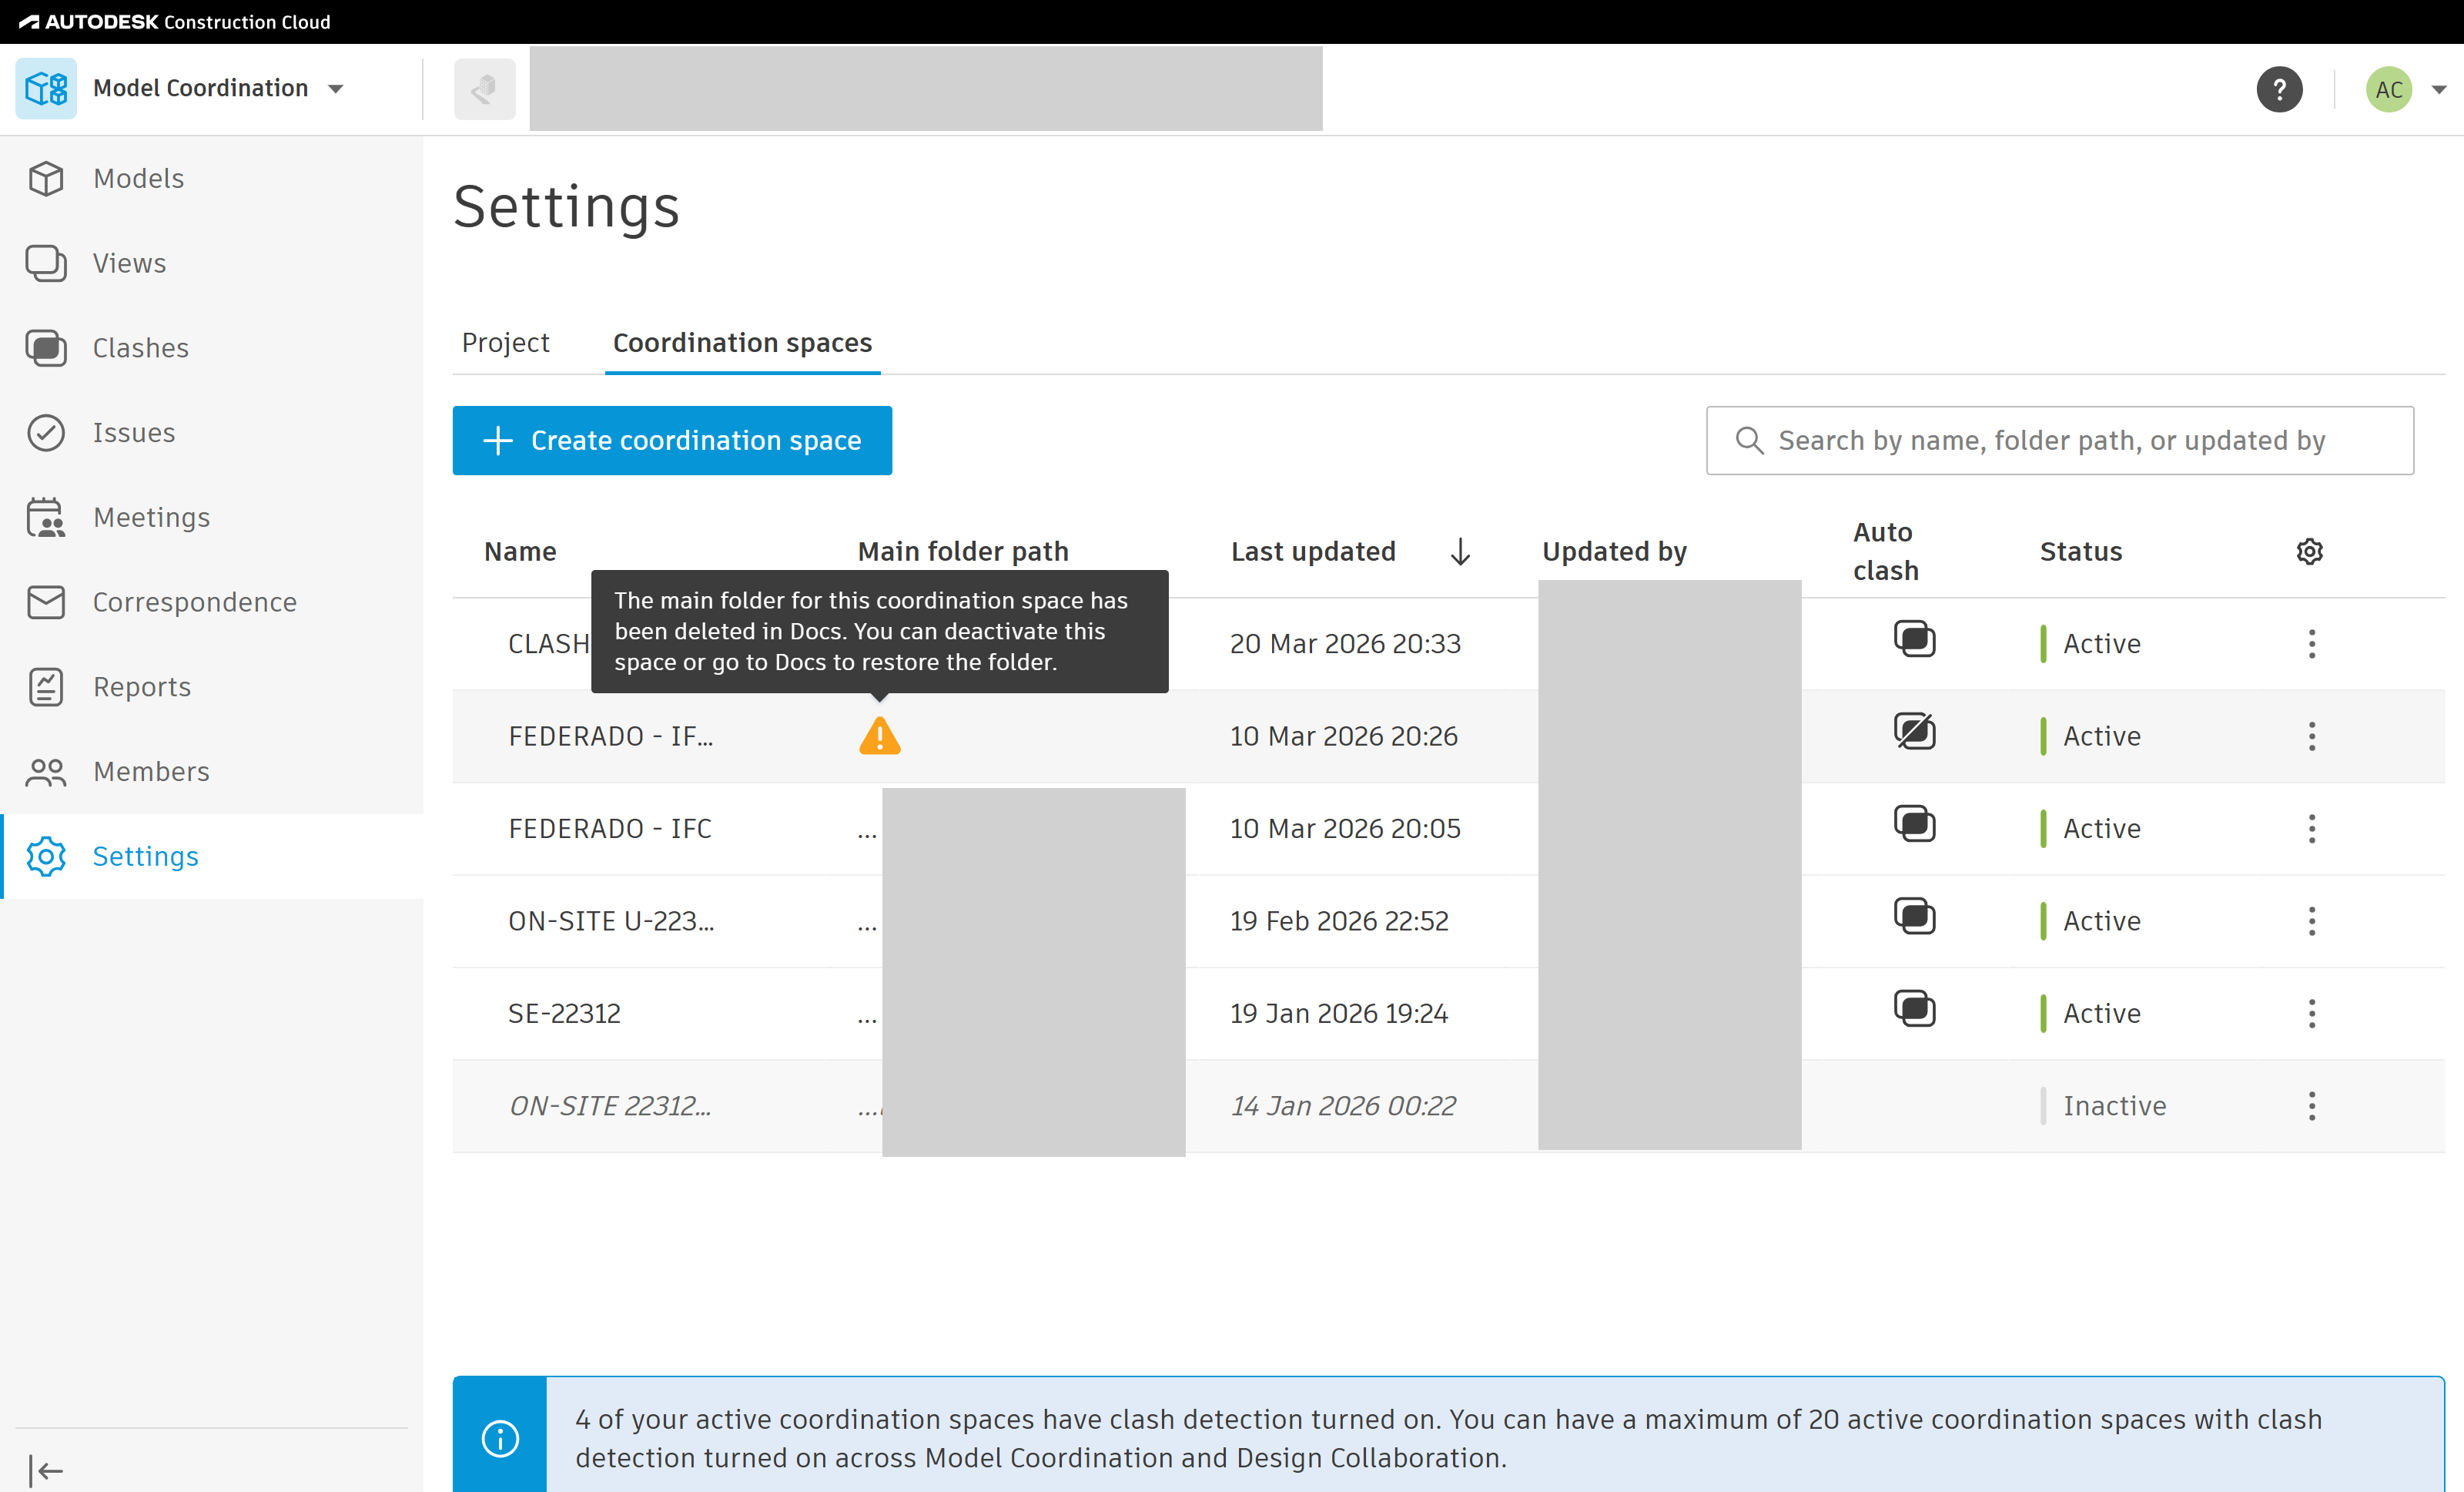Image resolution: width=2464 pixels, height=1492 pixels.
Task: Click the info icon in the clash banner
Action: click(500, 1438)
